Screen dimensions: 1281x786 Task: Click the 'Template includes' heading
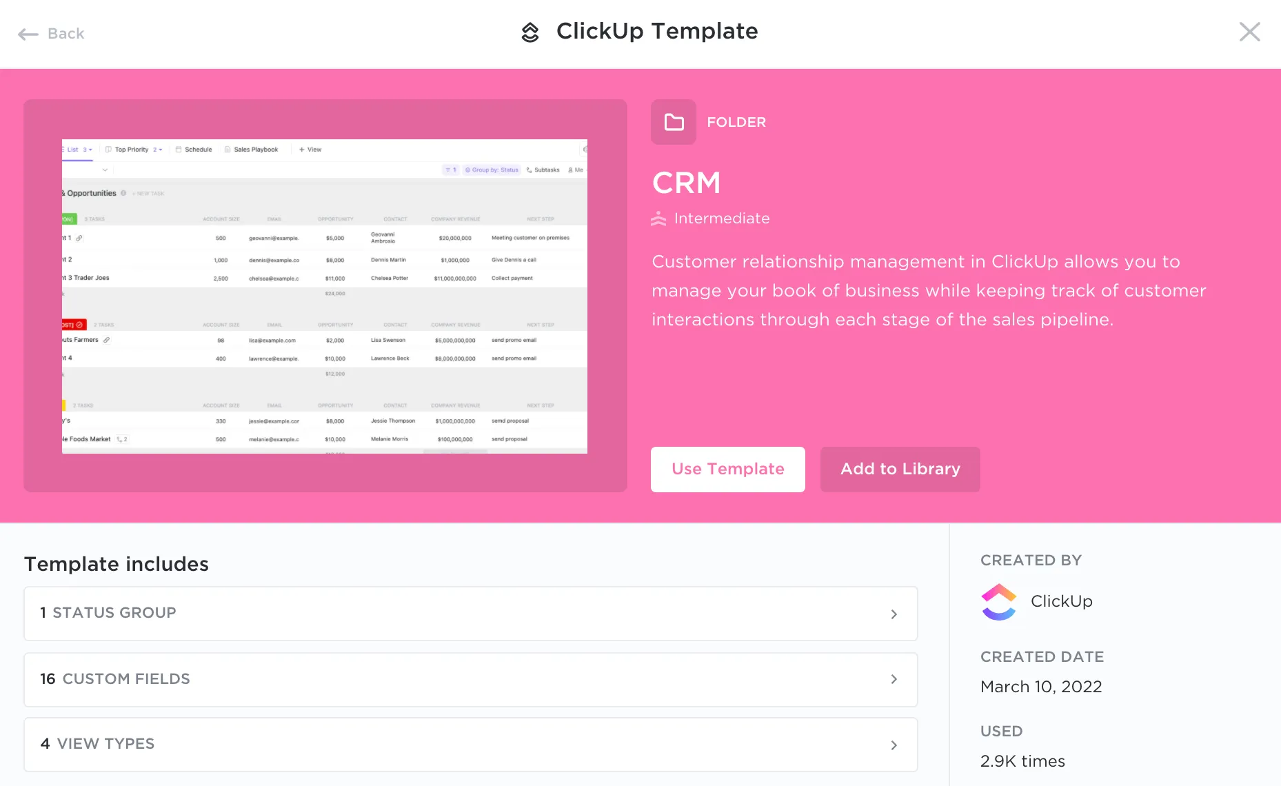tap(117, 564)
